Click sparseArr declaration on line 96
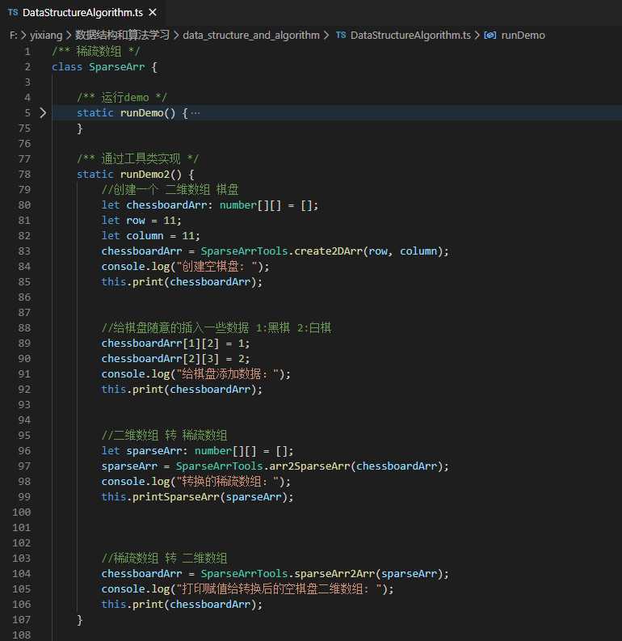This screenshot has width=622, height=641. (x=197, y=451)
